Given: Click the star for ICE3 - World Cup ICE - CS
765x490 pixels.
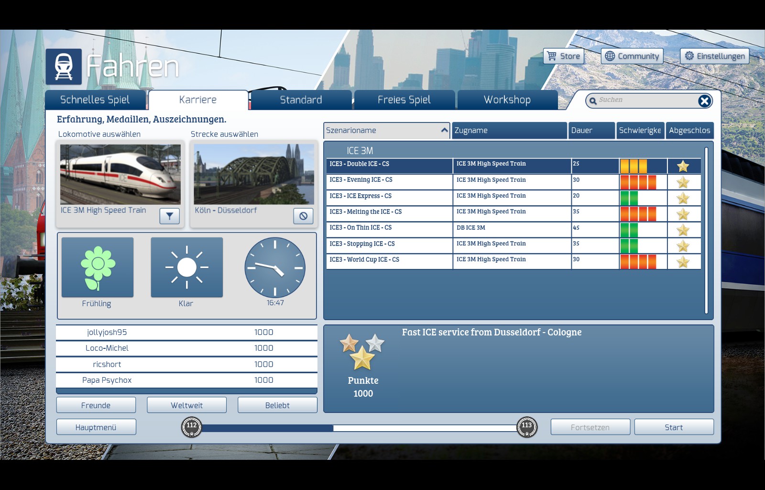Looking at the screenshot, I should (683, 262).
